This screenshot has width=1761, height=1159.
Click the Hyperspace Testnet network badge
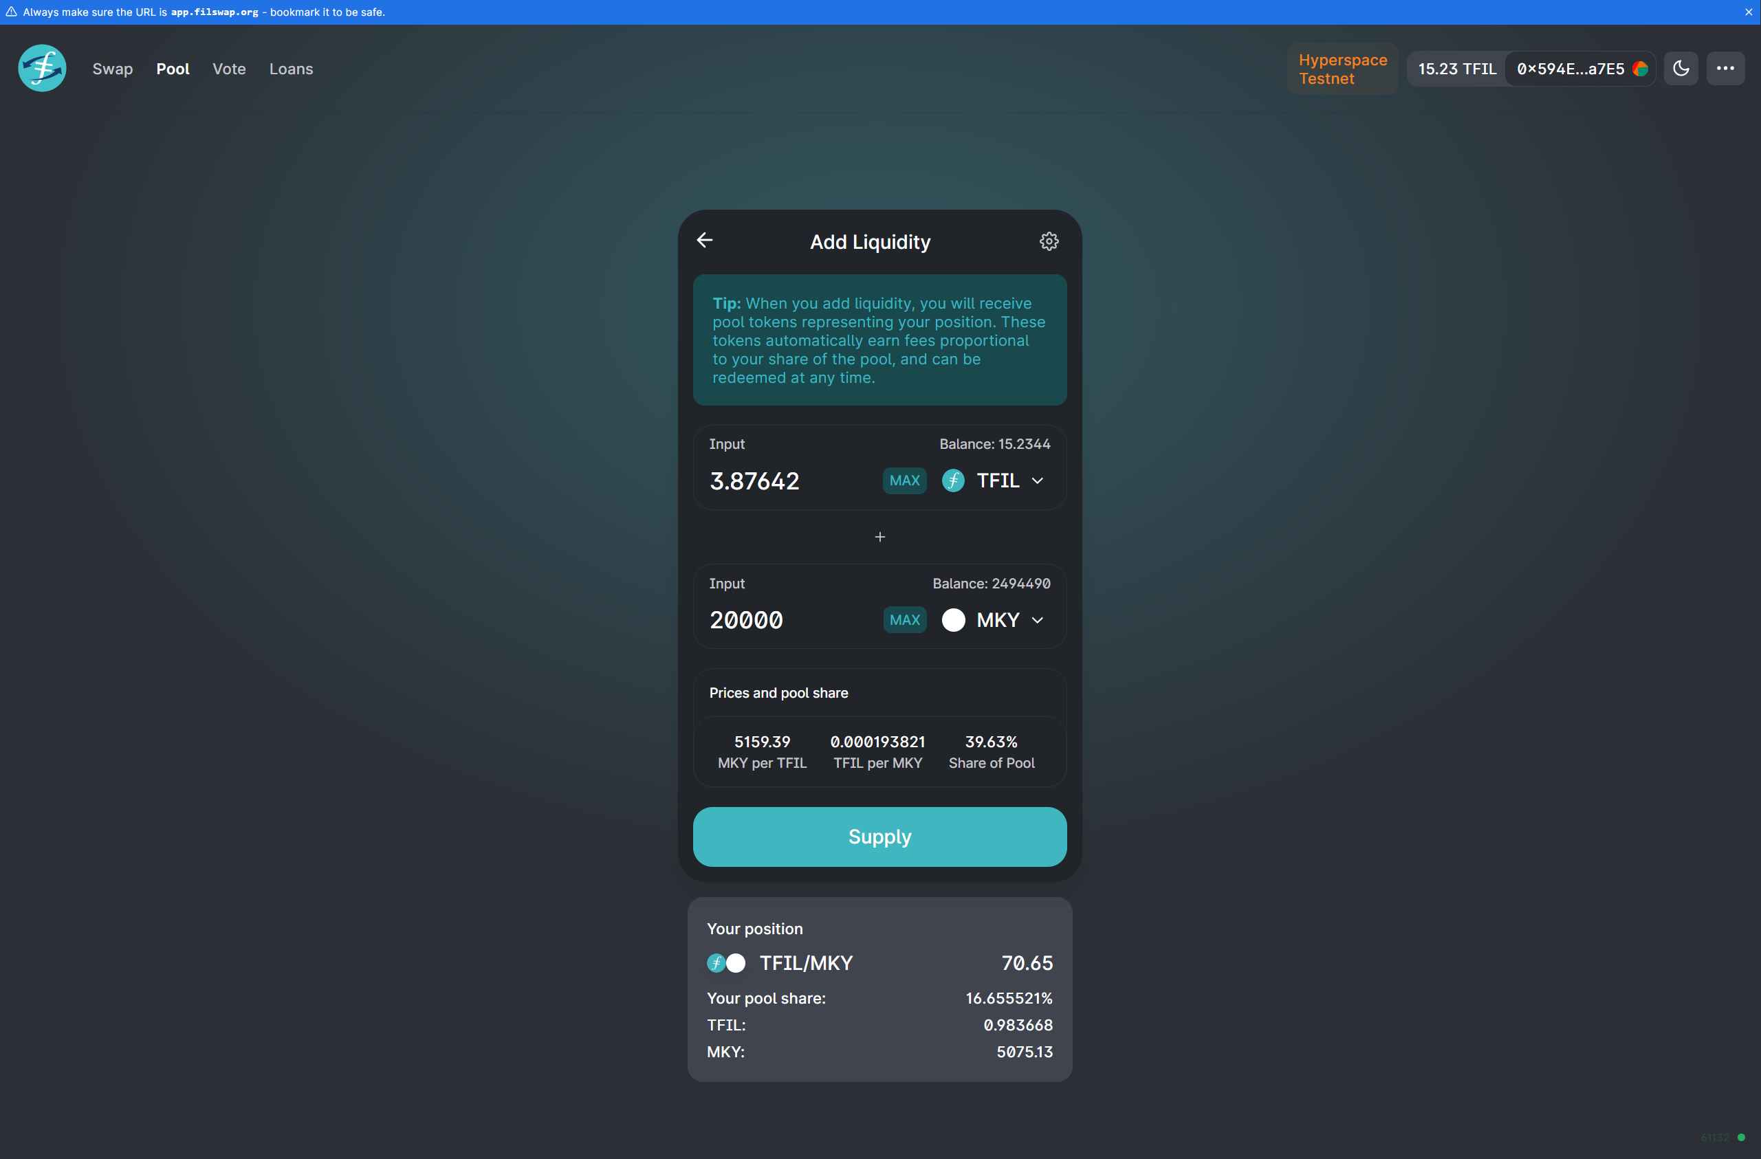1343,69
